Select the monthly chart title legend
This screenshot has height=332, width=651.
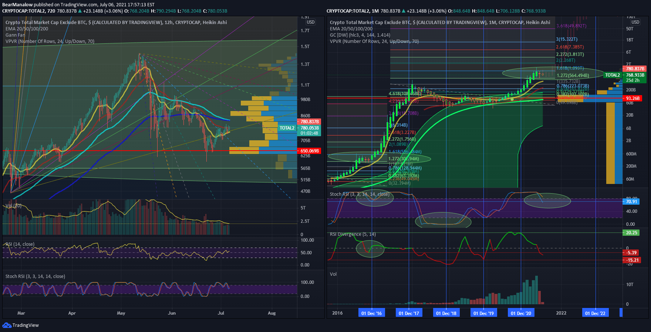click(x=440, y=23)
